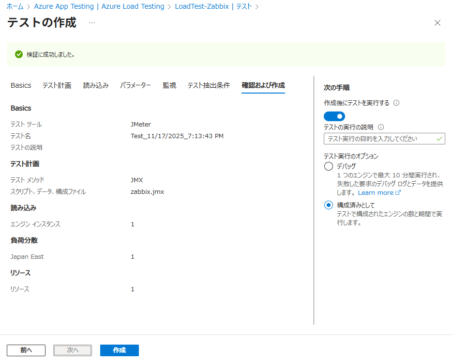This screenshot has height=364, width=452.
Task: Click external link icon after Learn more
Action: point(398,193)
